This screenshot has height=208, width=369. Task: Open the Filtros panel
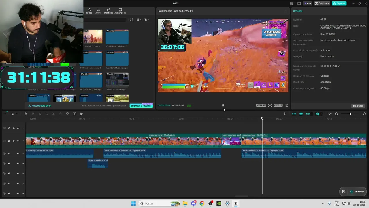coord(89,11)
